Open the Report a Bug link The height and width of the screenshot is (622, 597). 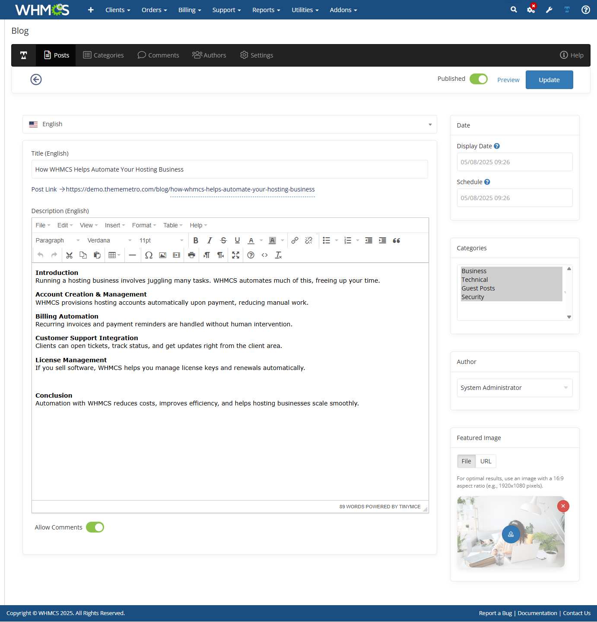tap(495, 613)
